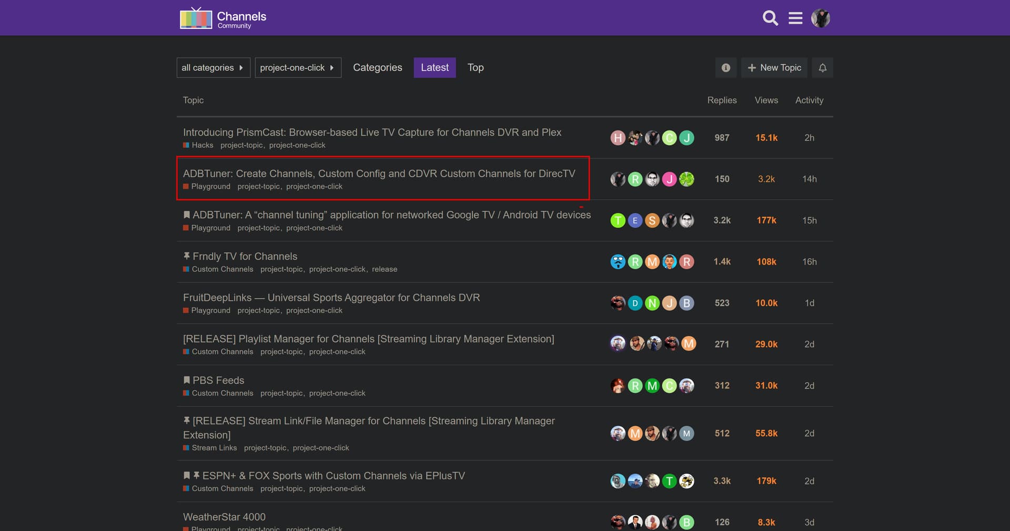Click the Channels Community logo

click(223, 18)
